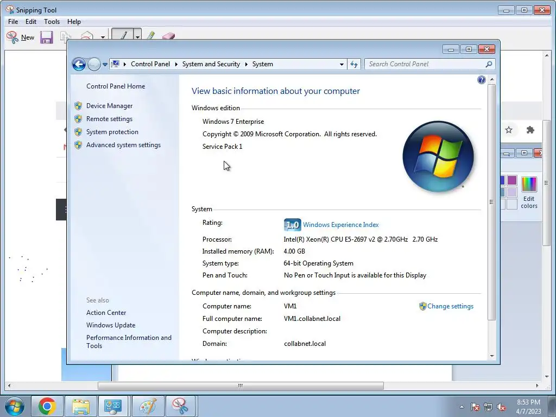Switch to Snipping Tool taskbar button
The width and height of the screenshot is (556, 417).
pyautogui.click(x=180, y=406)
